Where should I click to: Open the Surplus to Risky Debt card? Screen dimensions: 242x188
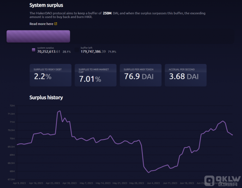tap(50, 75)
